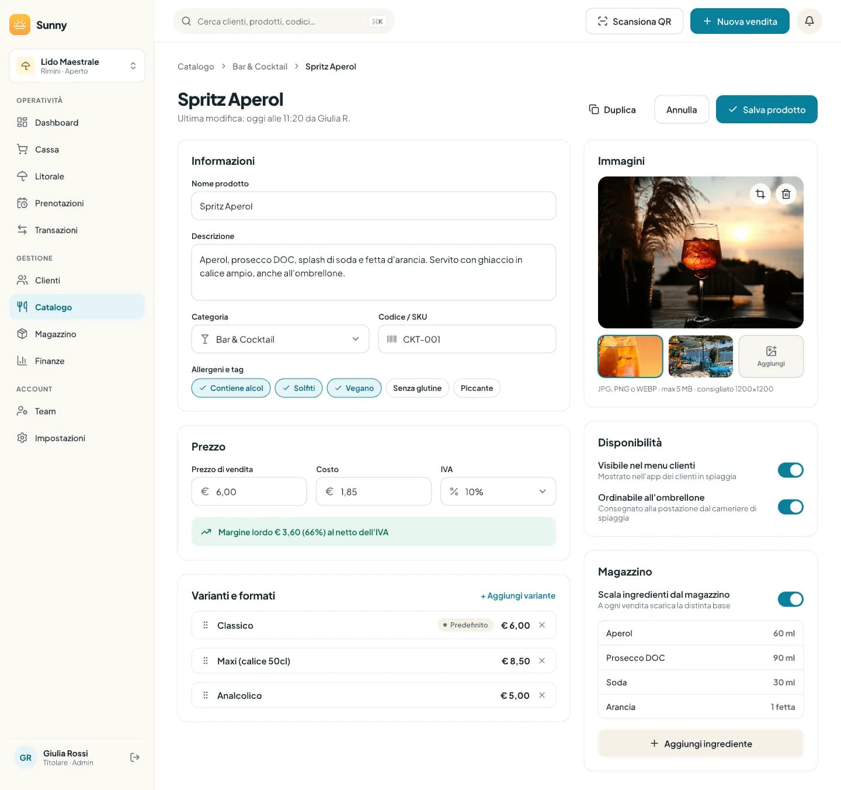Click the Scansiona QR button
The image size is (841, 790).
point(634,21)
